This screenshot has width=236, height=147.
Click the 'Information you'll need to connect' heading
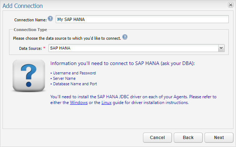[122, 63]
